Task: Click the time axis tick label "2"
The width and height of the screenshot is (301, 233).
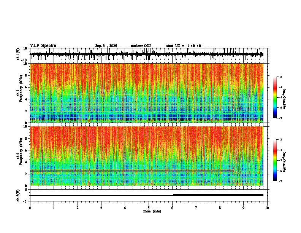Action: [x=78, y=207]
